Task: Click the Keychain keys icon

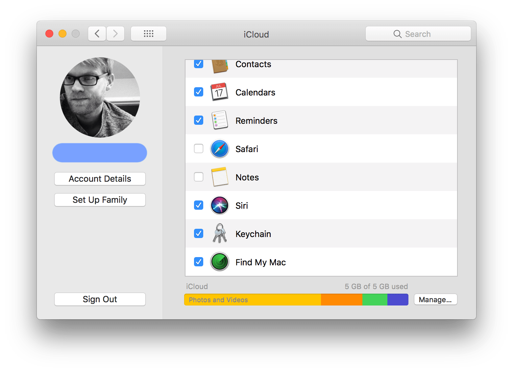Action: (x=219, y=233)
